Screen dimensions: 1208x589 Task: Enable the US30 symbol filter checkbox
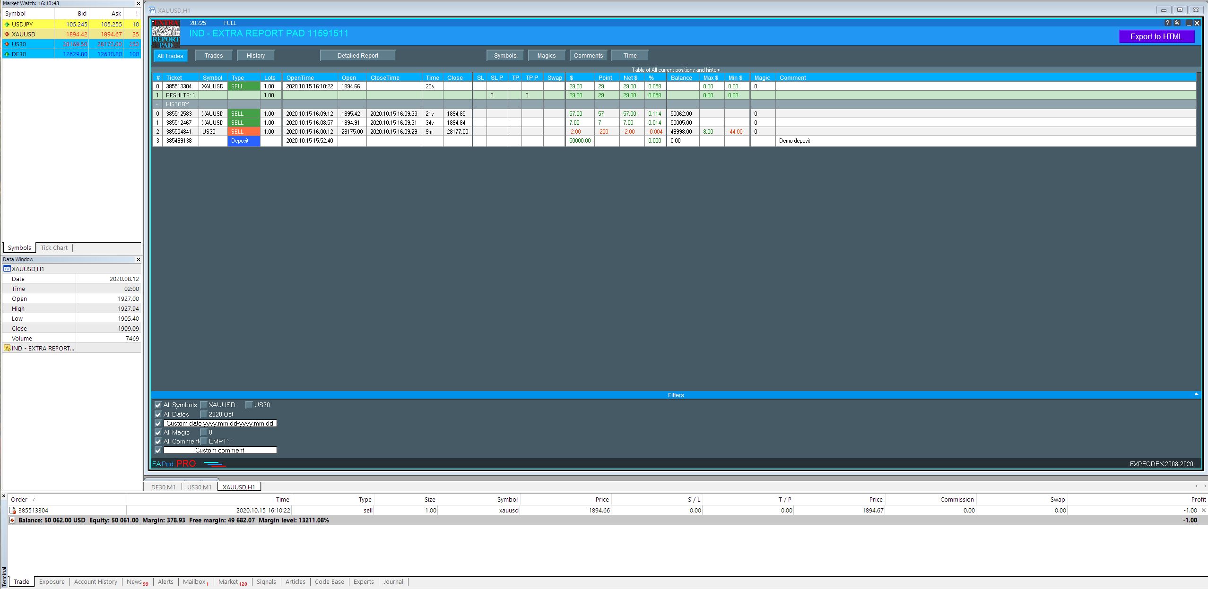click(x=249, y=405)
